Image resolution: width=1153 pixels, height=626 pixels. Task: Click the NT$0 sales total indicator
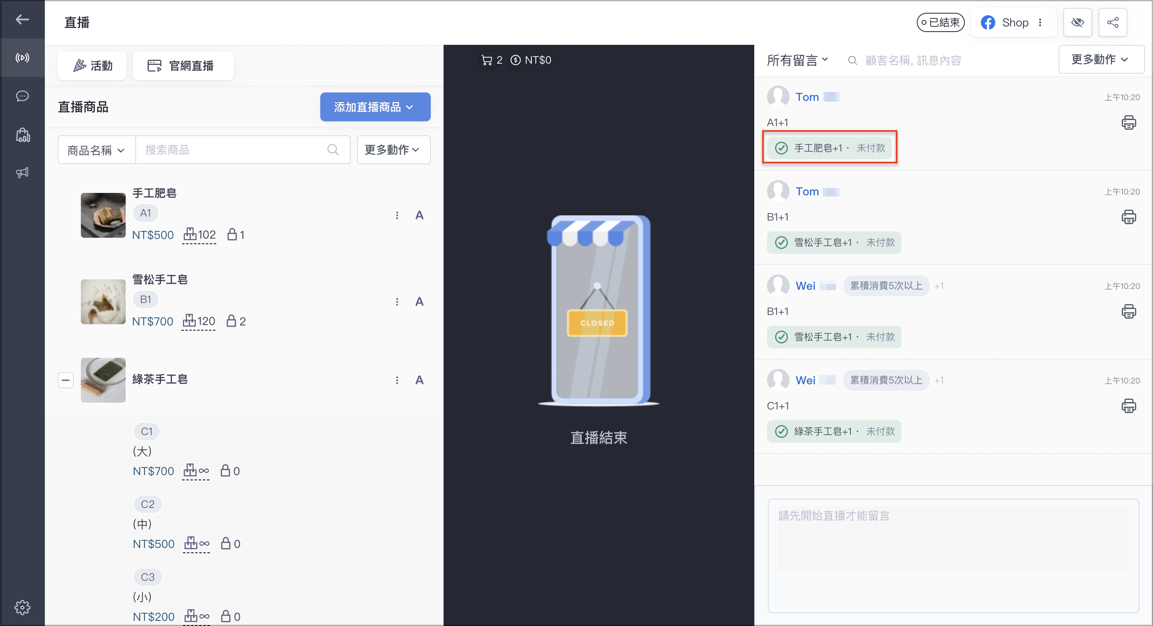click(x=530, y=60)
